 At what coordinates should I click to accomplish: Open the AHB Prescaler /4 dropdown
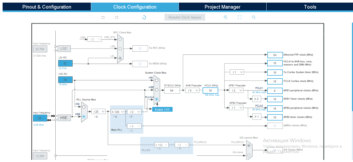click(x=192, y=90)
